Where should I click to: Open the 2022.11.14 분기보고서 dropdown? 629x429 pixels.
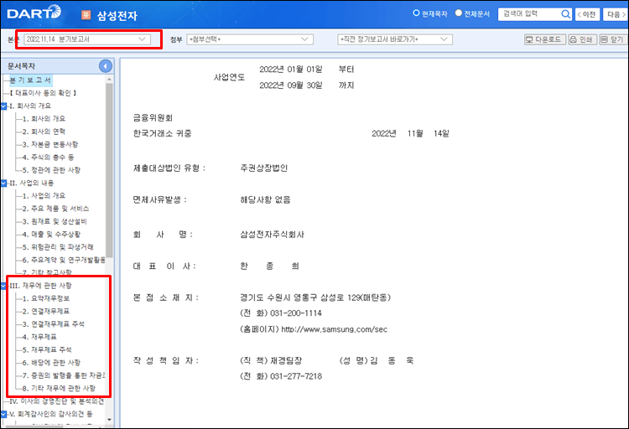click(x=87, y=39)
